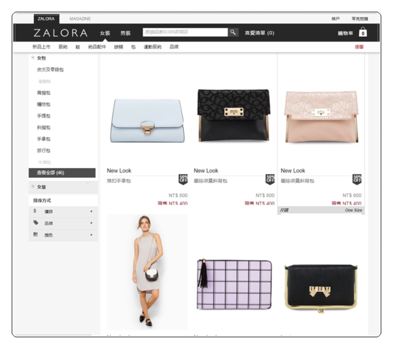Click the 50% OFF badge on the black bag
Screen dimensions: 393x349
point(270,179)
